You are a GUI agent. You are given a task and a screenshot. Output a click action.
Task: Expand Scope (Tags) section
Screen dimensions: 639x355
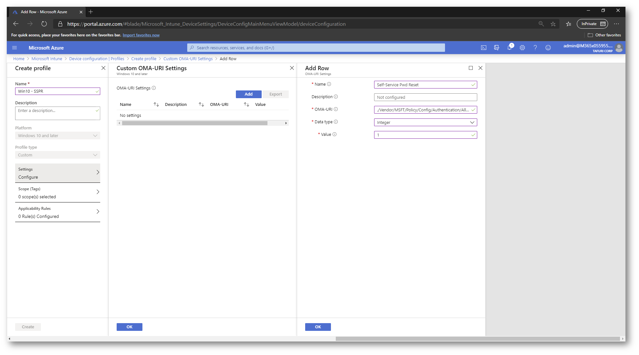[x=58, y=192]
